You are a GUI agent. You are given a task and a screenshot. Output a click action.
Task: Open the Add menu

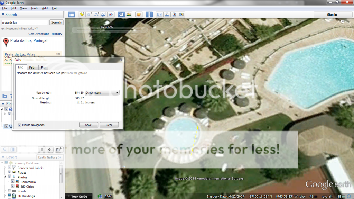[x=45, y=8]
